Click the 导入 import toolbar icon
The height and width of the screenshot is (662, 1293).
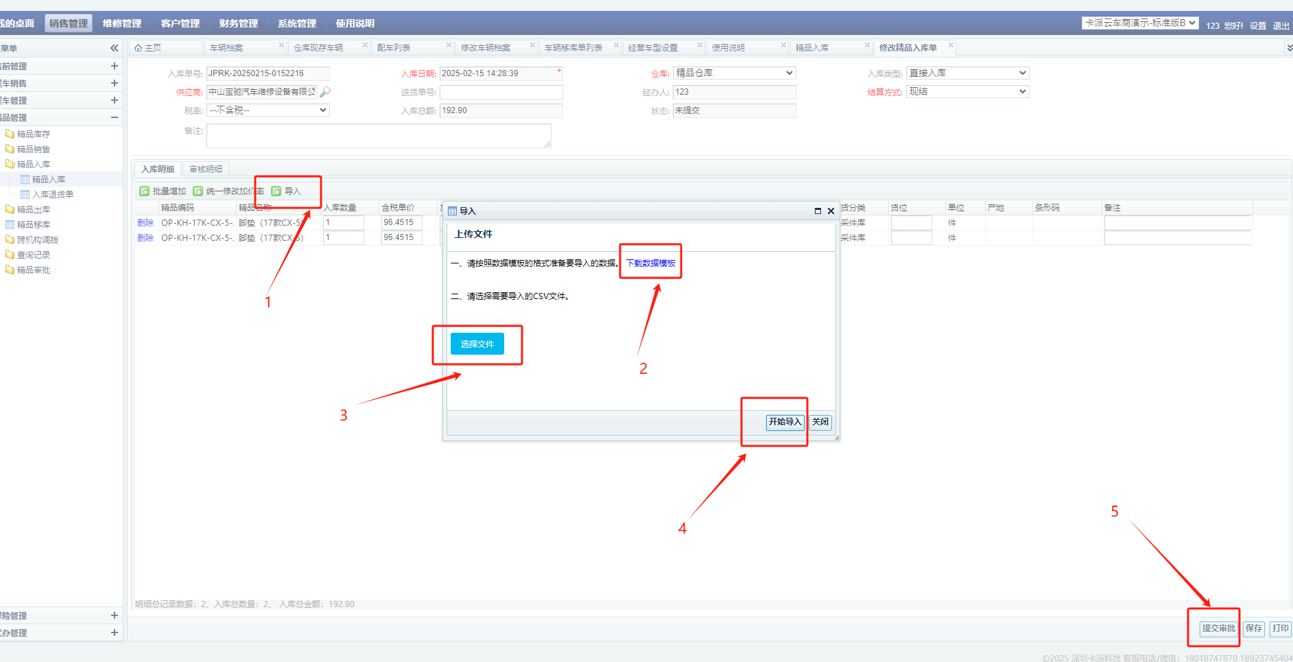click(x=276, y=191)
